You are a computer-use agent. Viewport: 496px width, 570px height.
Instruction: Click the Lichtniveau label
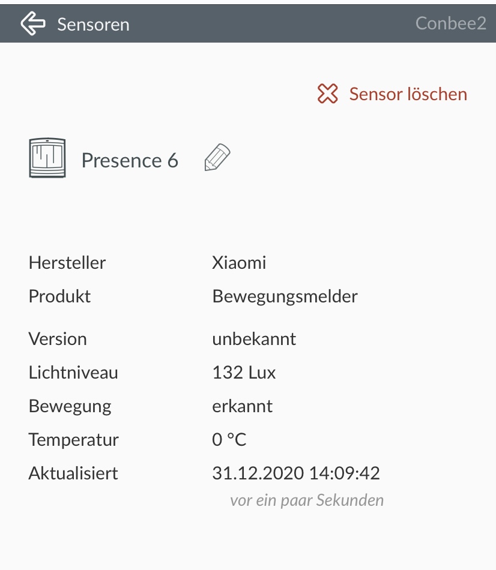click(73, 373)
